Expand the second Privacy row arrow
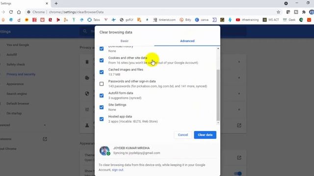The width and height of the screenshot is (314, 176). (x=239, y=78)
